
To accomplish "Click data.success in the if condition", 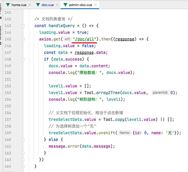I will (68, 59).
